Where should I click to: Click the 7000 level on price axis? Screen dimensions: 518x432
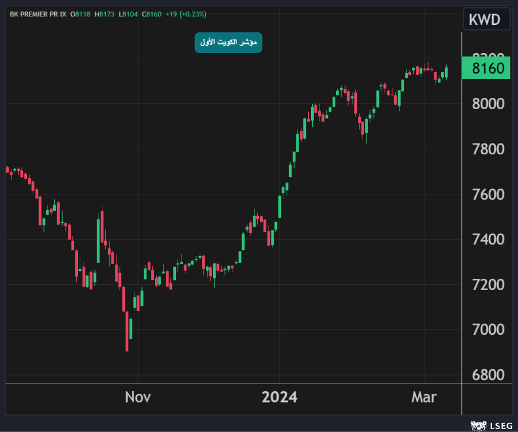pos(487,330)
